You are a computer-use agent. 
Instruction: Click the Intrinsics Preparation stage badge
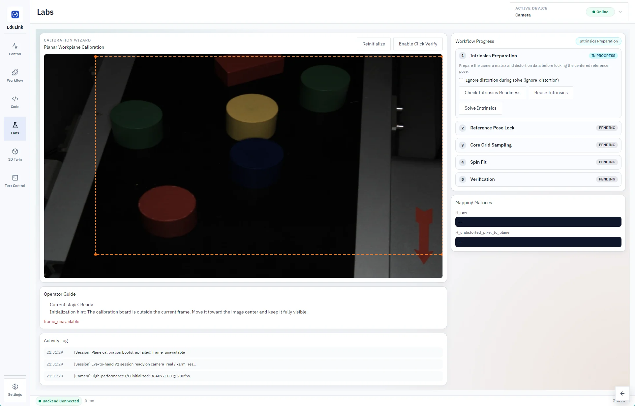598,41
